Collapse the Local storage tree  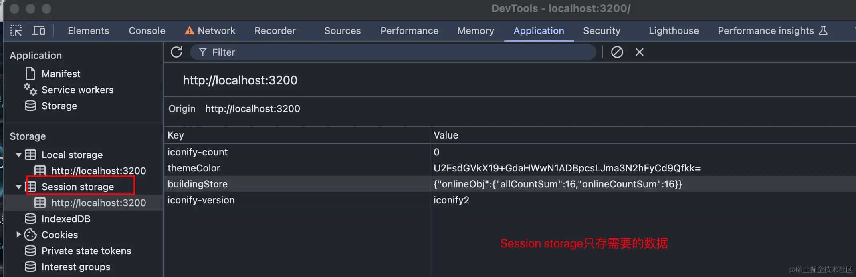click(18, 155)
